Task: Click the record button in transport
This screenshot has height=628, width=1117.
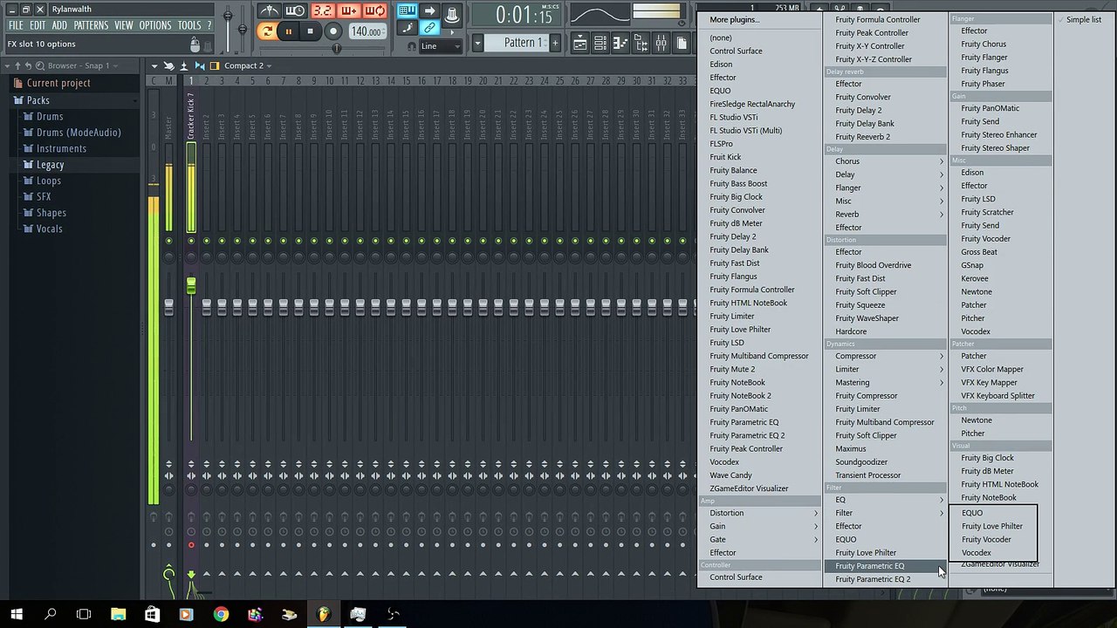Action: [x=332, y=31]
